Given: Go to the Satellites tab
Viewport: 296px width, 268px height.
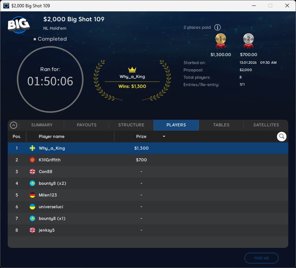Looking at the screenshot, I should tap(266, 125).
